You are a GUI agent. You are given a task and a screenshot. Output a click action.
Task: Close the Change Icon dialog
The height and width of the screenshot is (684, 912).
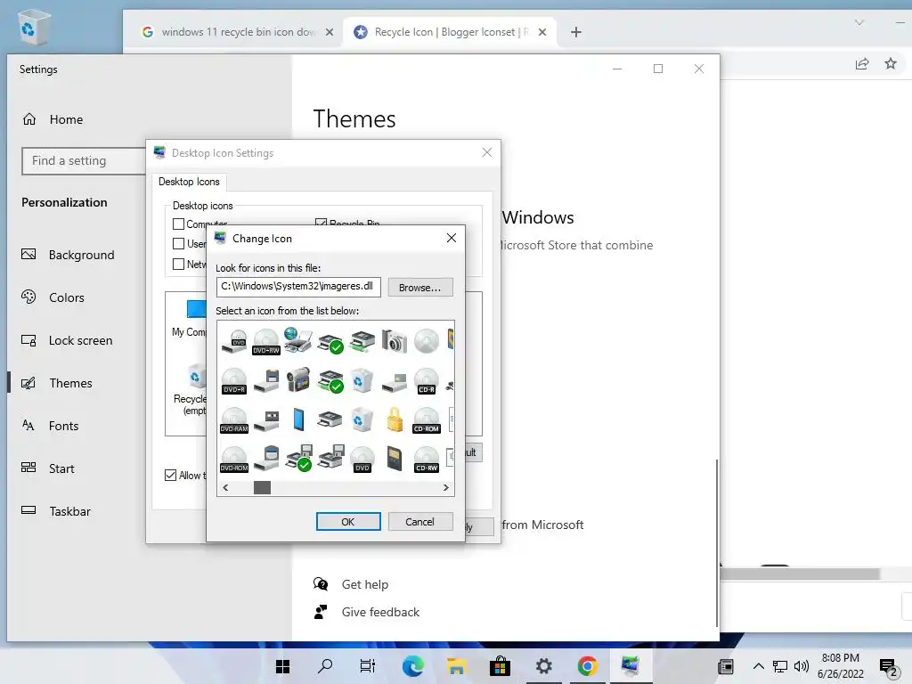[x=452, y=238]
